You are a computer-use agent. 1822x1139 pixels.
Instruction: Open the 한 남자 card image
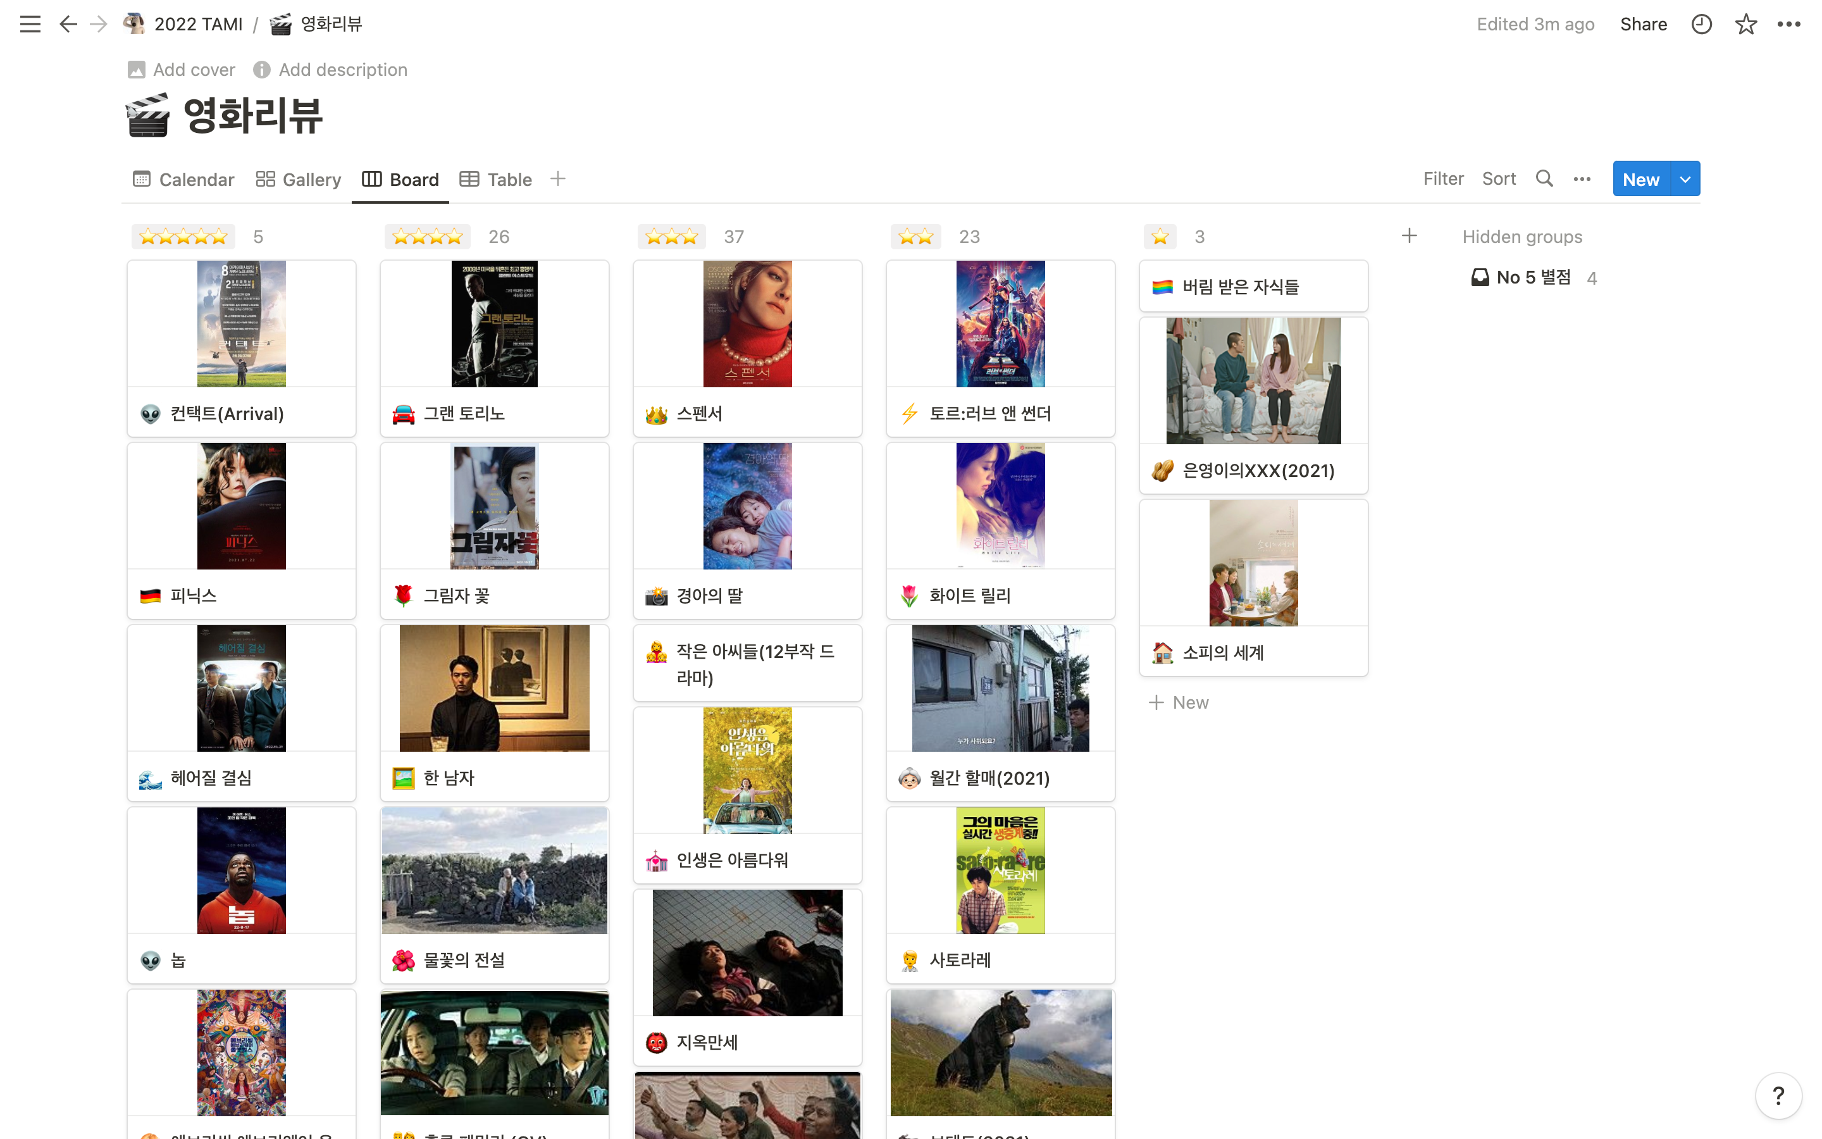(x=495, y=688)
